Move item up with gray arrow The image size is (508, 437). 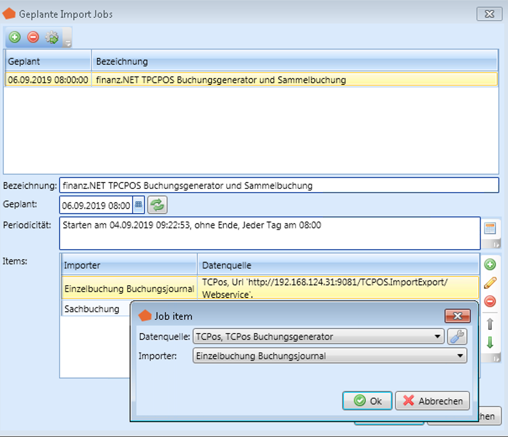coord(490,324)
